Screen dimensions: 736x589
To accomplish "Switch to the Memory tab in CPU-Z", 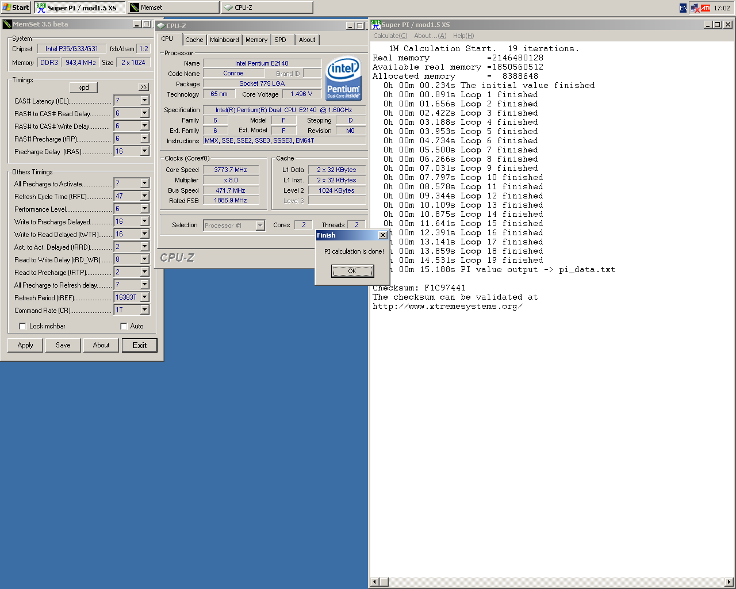I will click(x=256, y=40).
